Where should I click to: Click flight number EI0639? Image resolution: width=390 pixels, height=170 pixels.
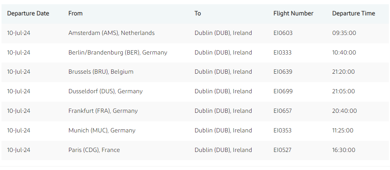283,72
